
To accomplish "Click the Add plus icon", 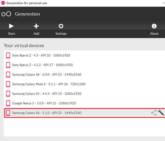I will [36, 26].
